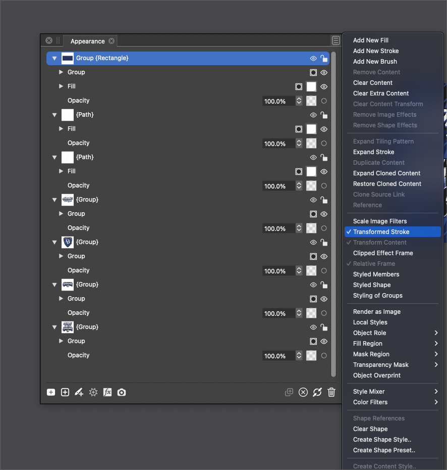Collapse the Group {Rectangle} tree item
The image size is (447, 470).
coord(54,59)
